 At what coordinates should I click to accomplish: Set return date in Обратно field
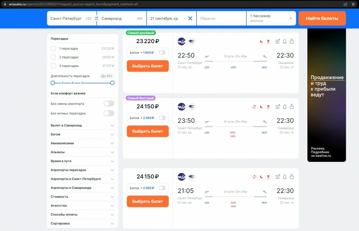(221, 18)
